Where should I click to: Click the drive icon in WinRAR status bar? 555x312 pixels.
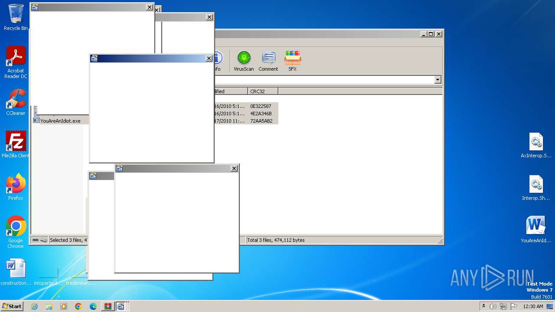(36, 240)
